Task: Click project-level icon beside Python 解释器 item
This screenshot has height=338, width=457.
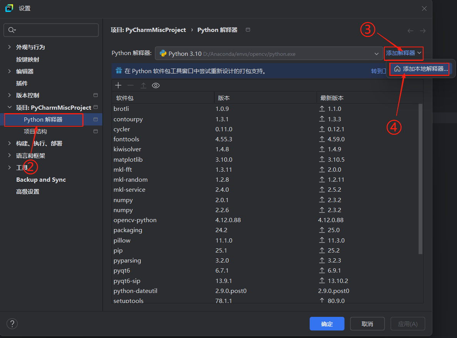Action: [96, 119]
